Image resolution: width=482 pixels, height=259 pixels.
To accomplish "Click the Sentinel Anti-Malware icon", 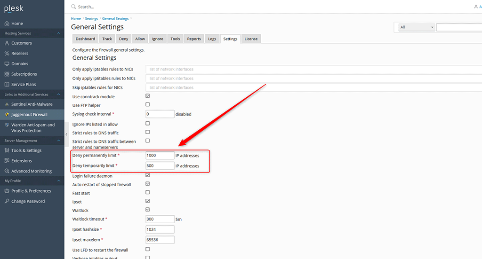I will pos(7,104).
